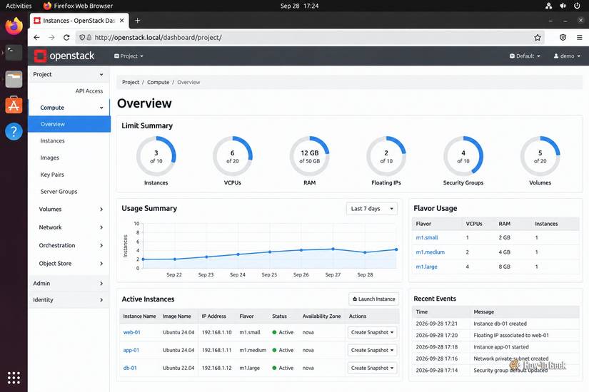Open the m1.large flavor link
The height and width of the screenshot is (392, 589).
(x=426, y=267)
